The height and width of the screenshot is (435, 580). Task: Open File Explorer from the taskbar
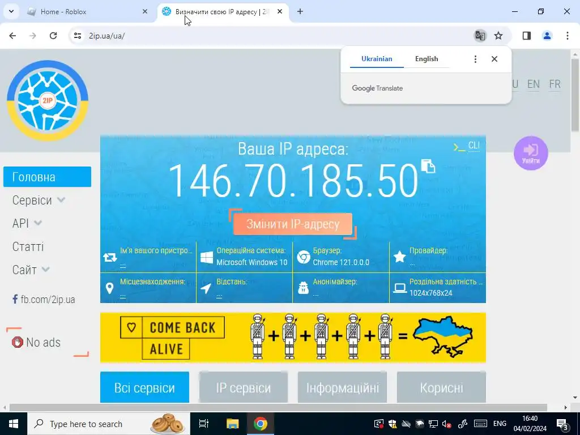click(x=232, y=424)
